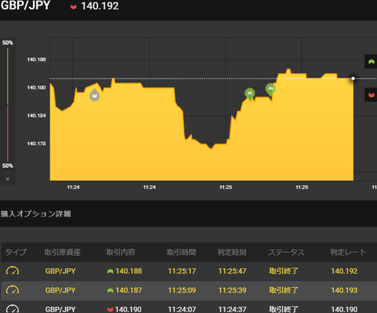The width and height of the screenshot is (377, 313).
Task: Click 取引終了 status in the 11:25:17 row
Action: [x=284, y=271]
